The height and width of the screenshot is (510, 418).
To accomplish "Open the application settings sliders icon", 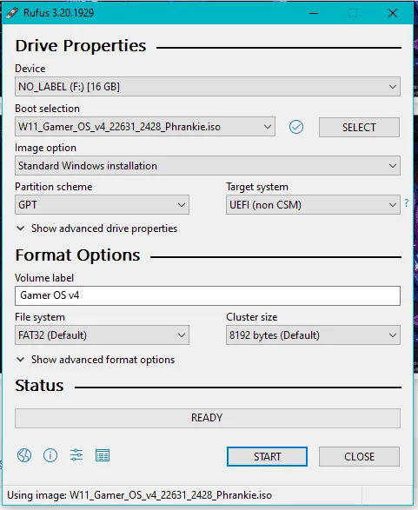I will tap(76, 455).
